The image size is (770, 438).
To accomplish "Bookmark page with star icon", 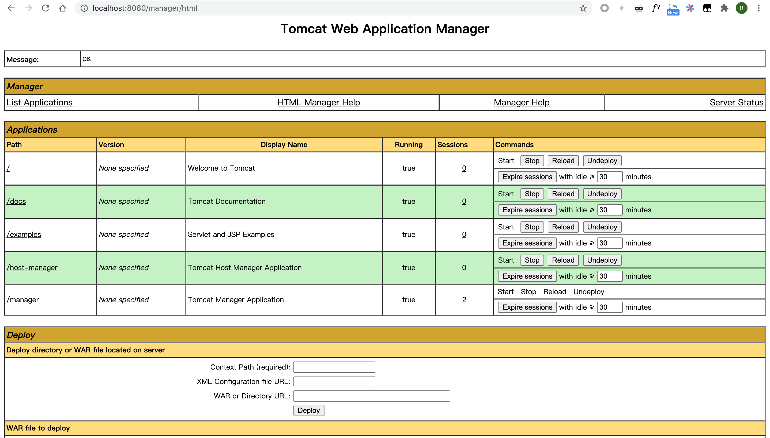I will [583, 8].
